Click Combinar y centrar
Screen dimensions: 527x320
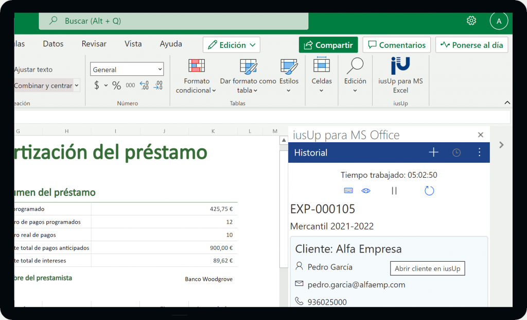(43, 86)
